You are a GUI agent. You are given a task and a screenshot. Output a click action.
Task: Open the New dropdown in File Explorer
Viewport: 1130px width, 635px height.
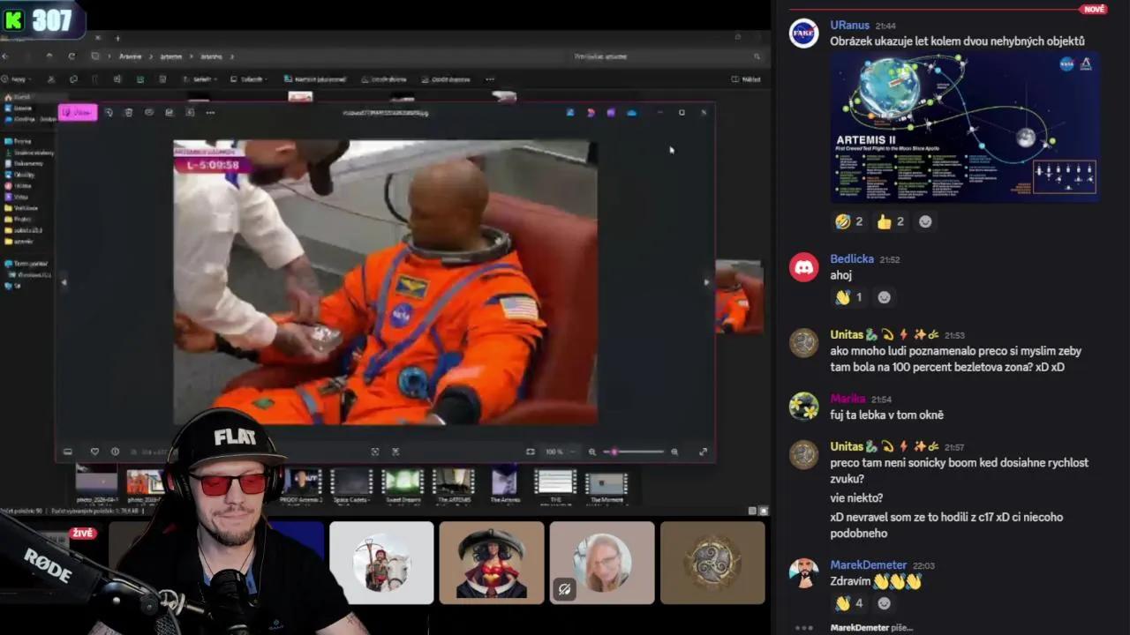tap(16, 79)
